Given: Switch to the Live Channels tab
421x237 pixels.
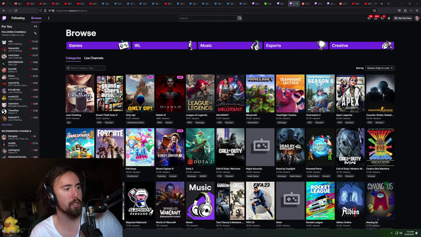Looking at the screenshot, I should [93, 58].
